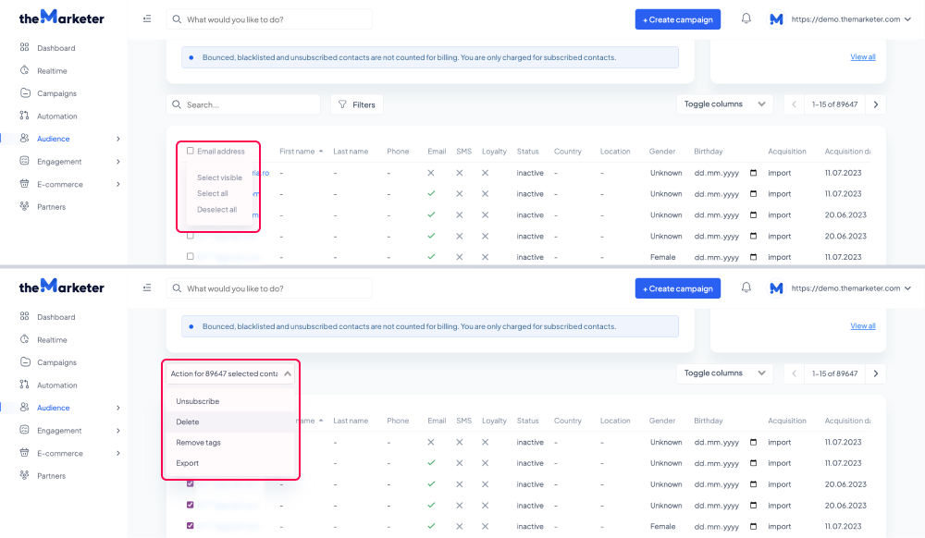The height and width of the screenshot is (538, 925).
Task: Click Automation icon in lower screenshot sidebar
Action: pyautogui.click(x=24, y=385)
